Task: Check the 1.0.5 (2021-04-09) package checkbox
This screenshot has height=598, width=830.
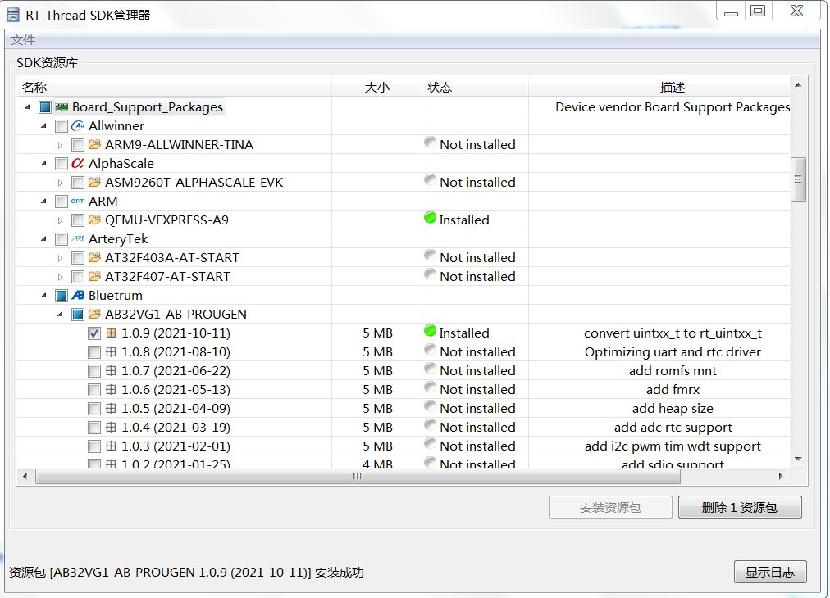Action: (94, 409)
